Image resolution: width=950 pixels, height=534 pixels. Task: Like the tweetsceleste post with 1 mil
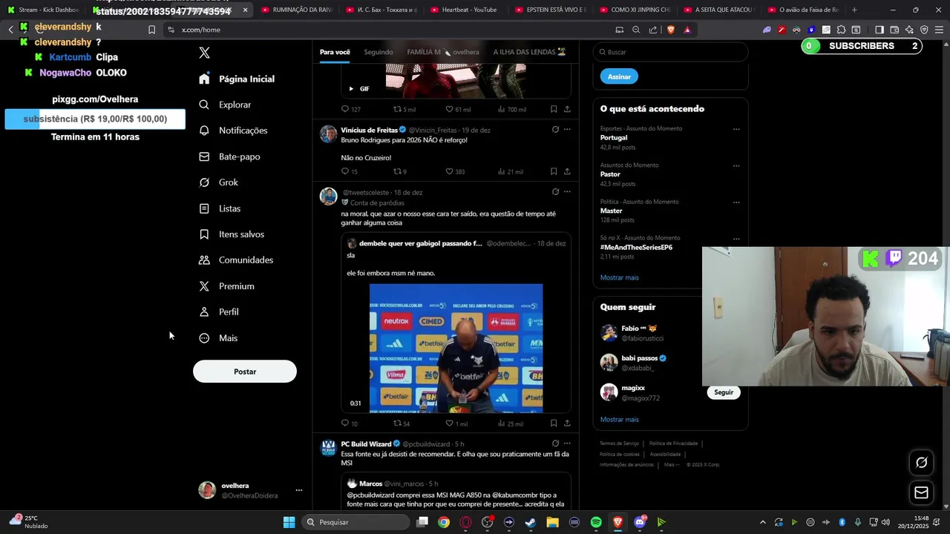coord(449,423)
